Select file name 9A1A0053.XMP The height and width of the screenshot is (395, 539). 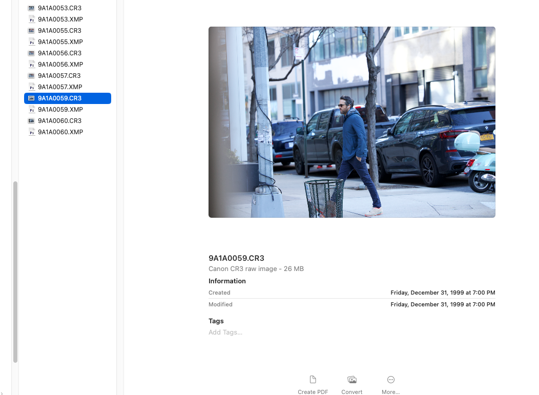60,19
